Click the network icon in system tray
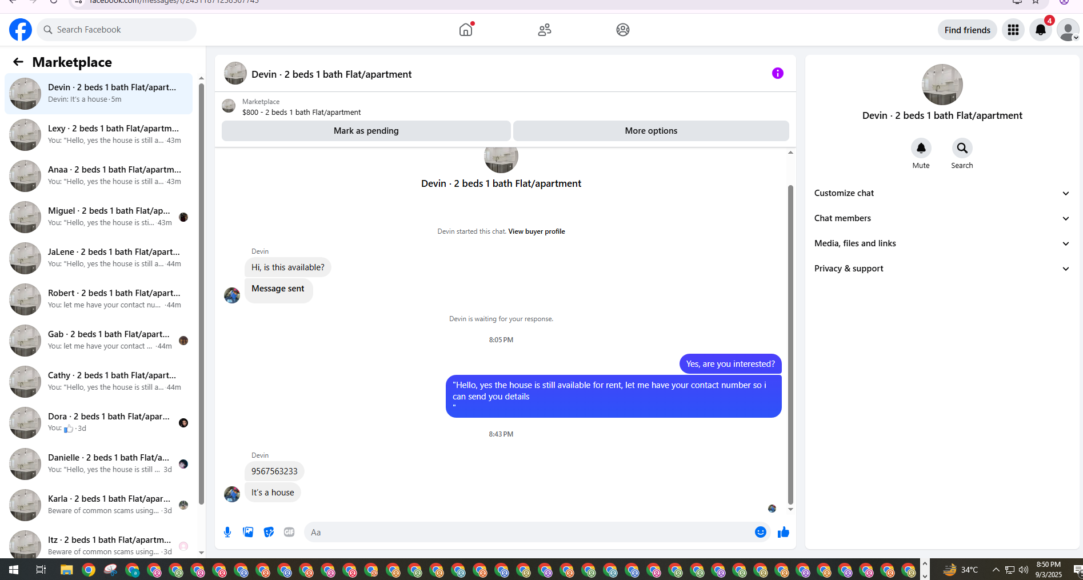This screenshot has width=1083, height=580. click(1010, 570)
